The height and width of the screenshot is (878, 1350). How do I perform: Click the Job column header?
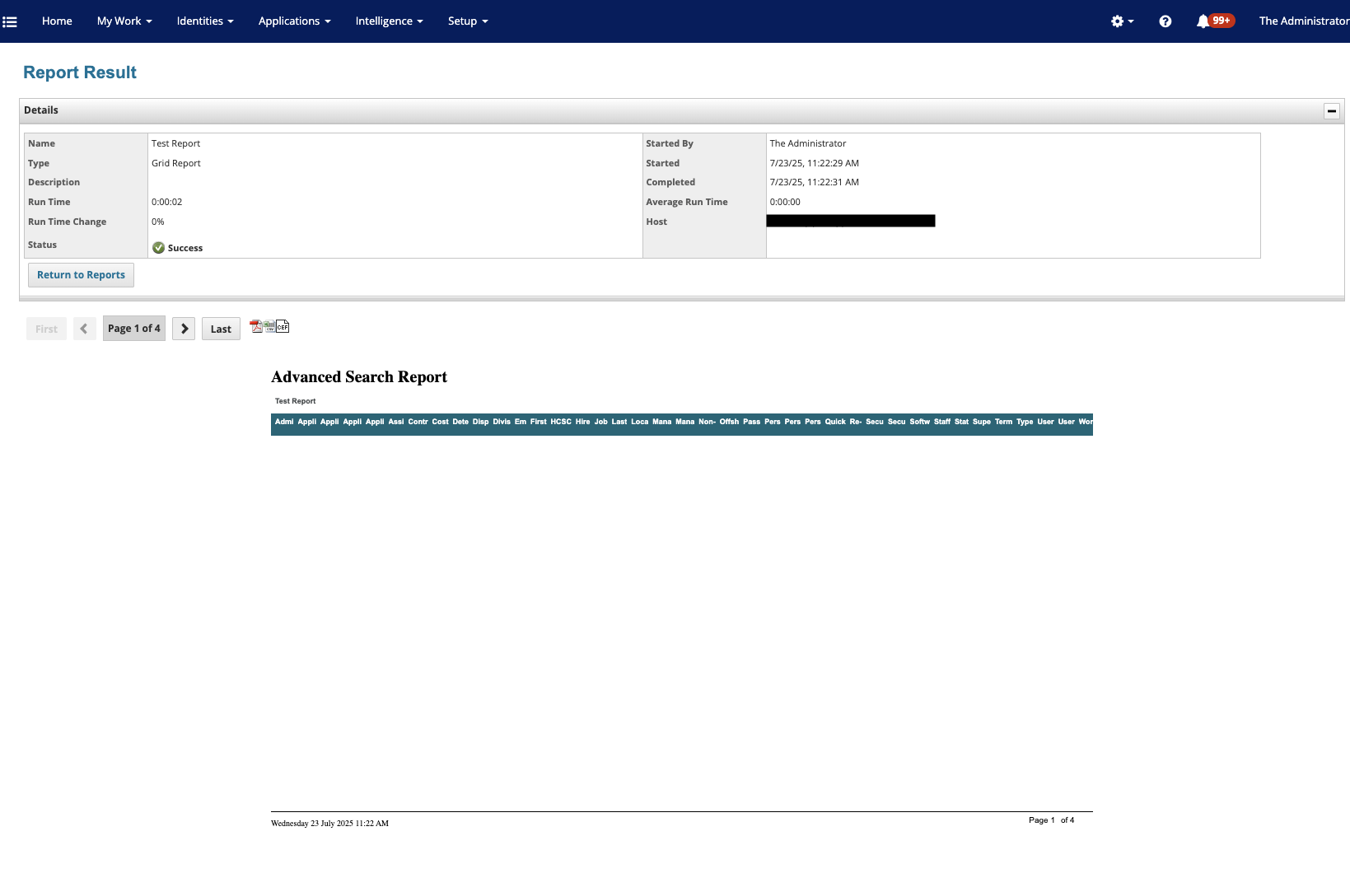pyautogui.click(x=601, y=422)
